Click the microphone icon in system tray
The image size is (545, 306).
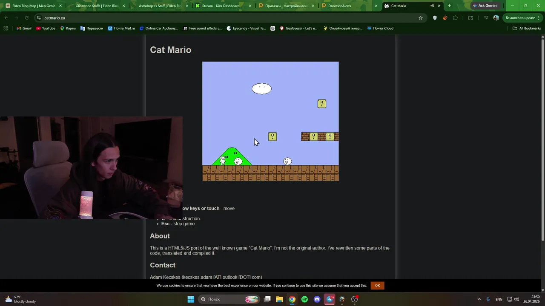(488, 299)
